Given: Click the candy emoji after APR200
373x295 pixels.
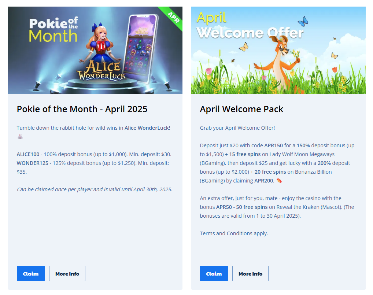Looking at the screenshot, I should pyautogui.click(x=279, y=181).
